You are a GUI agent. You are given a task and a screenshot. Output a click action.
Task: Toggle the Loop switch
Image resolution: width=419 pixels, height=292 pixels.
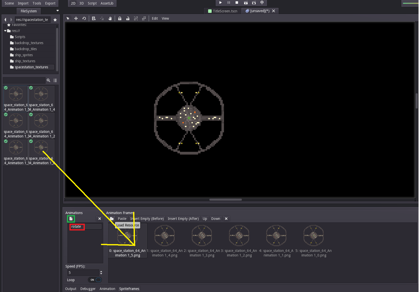click(95, 280)
